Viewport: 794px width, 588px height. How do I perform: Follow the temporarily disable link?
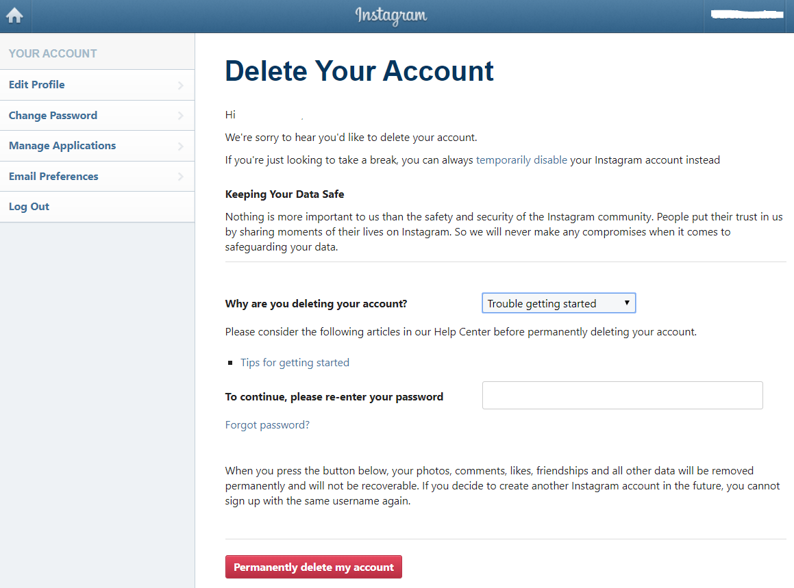point(521,160)
